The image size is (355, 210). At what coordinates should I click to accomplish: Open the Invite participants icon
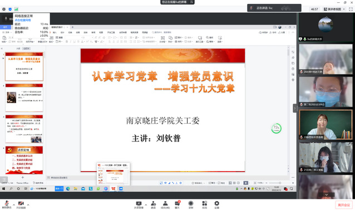(x=153, y=205)
